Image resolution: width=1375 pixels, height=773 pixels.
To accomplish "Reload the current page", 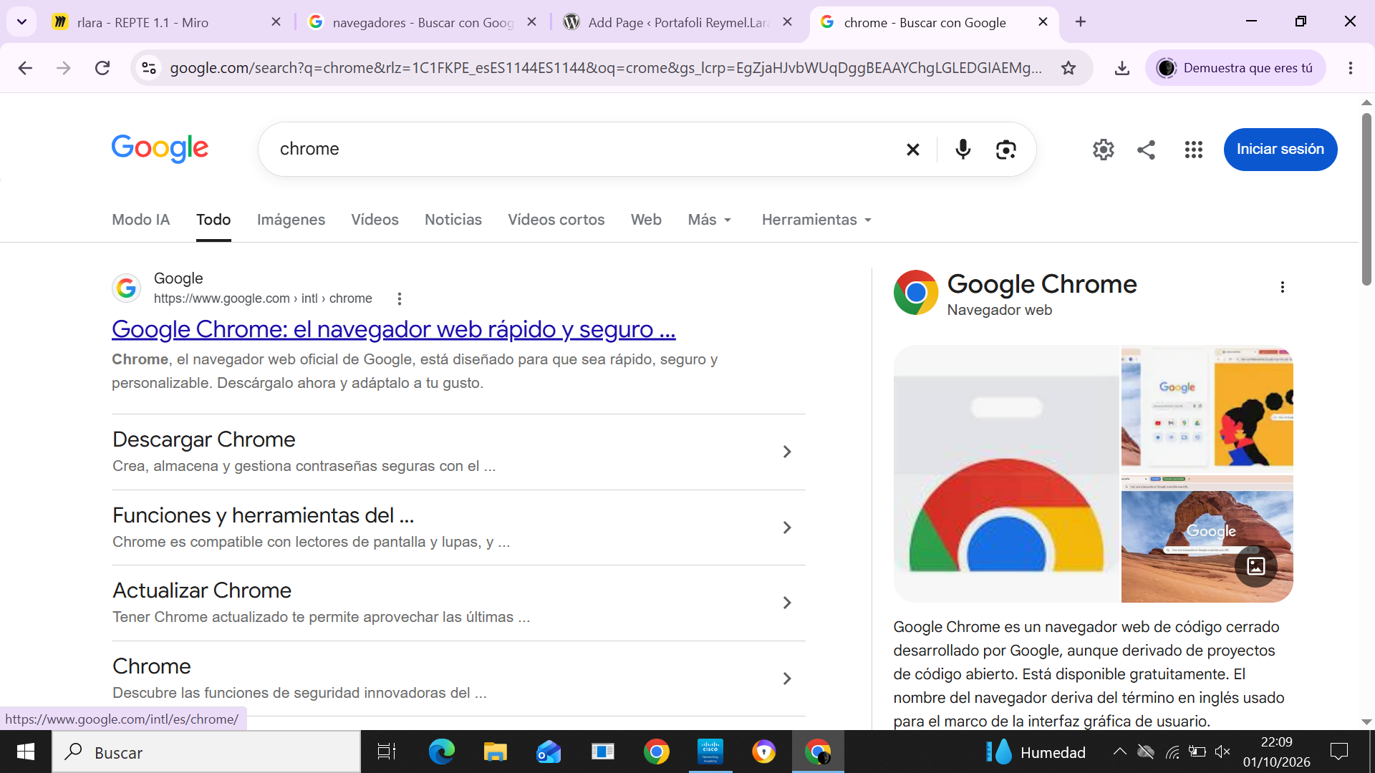I will [102, 68].
